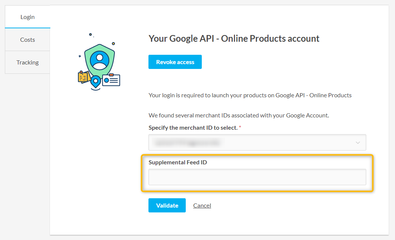
Task: Click the yellow sticky note icon
Action: coord(83,77)
